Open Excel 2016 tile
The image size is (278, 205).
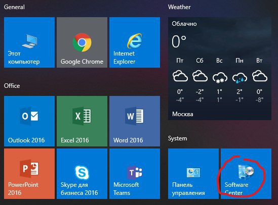pos(82,121)
